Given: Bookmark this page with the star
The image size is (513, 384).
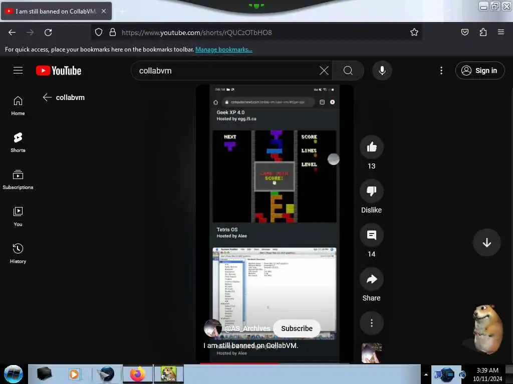Looking at the screenshot, I should tap(414, 32).
